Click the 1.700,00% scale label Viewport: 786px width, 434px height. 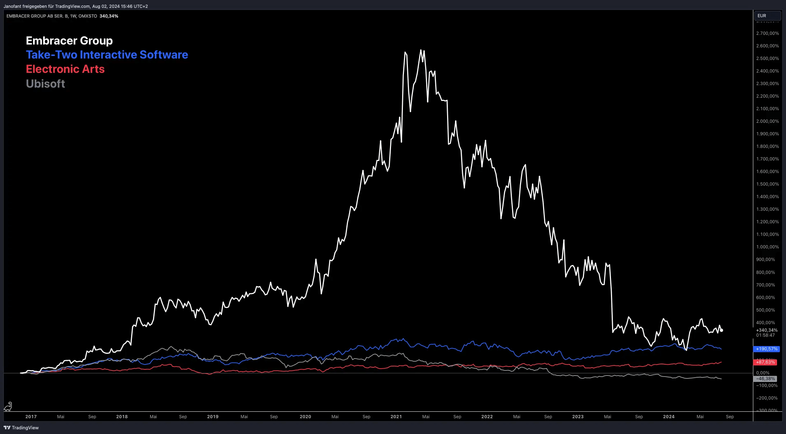pos(767,159)
